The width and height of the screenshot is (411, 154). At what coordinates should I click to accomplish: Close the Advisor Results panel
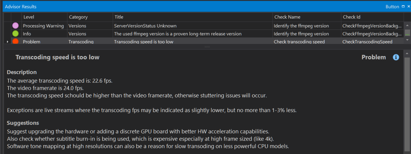[408, 7]
